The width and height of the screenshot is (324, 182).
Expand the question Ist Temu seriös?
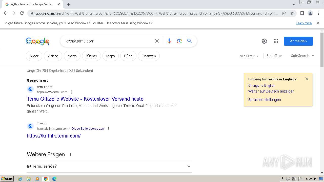tap(109, 166)
